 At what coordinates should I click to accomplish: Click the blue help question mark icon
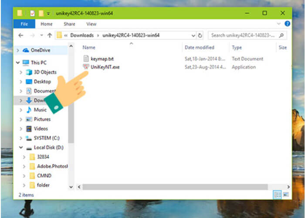(287, 24)
